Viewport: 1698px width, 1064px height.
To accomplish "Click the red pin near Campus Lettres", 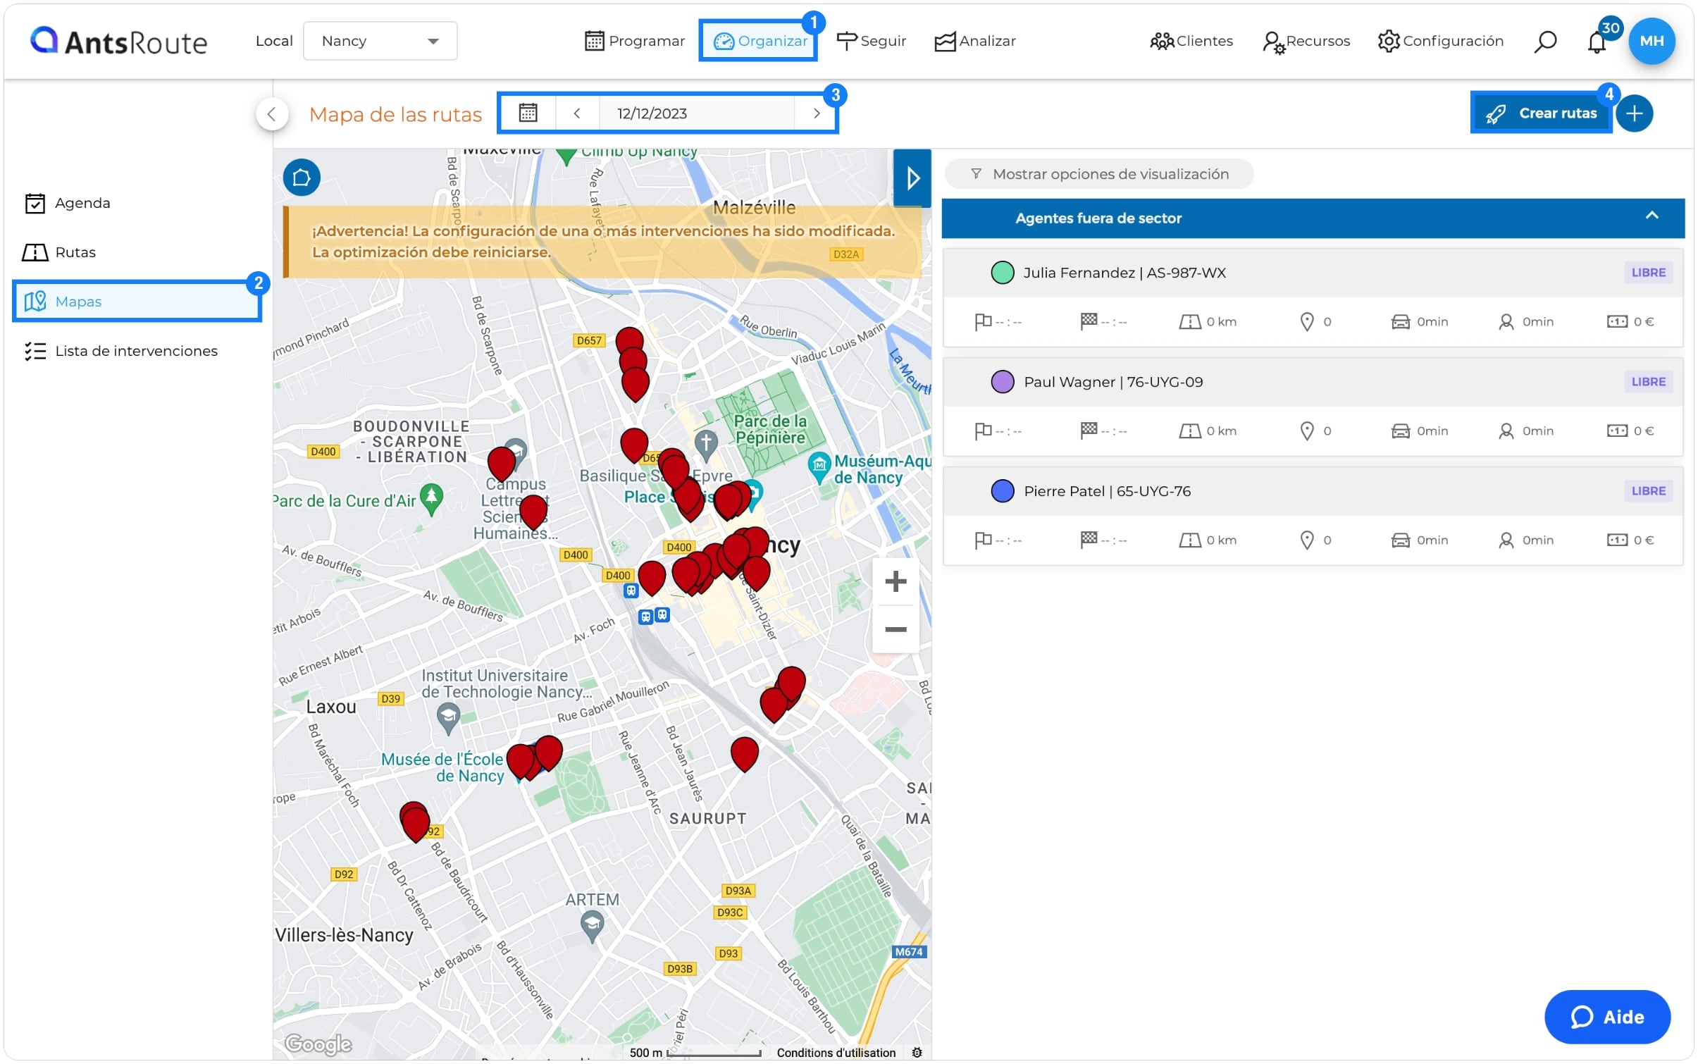I will pyautogui.click(x=501, y=462).
